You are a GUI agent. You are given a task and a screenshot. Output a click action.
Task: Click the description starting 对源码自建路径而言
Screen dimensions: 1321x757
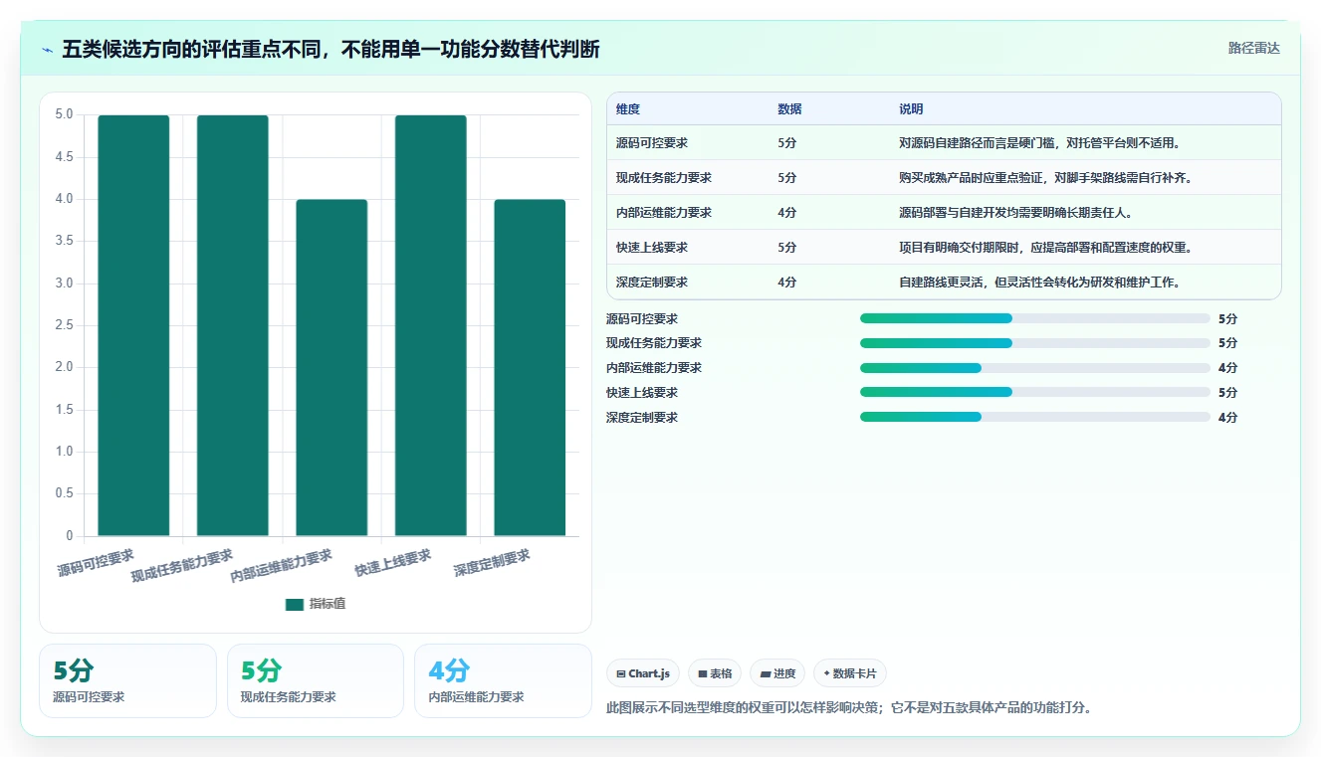1039,142
